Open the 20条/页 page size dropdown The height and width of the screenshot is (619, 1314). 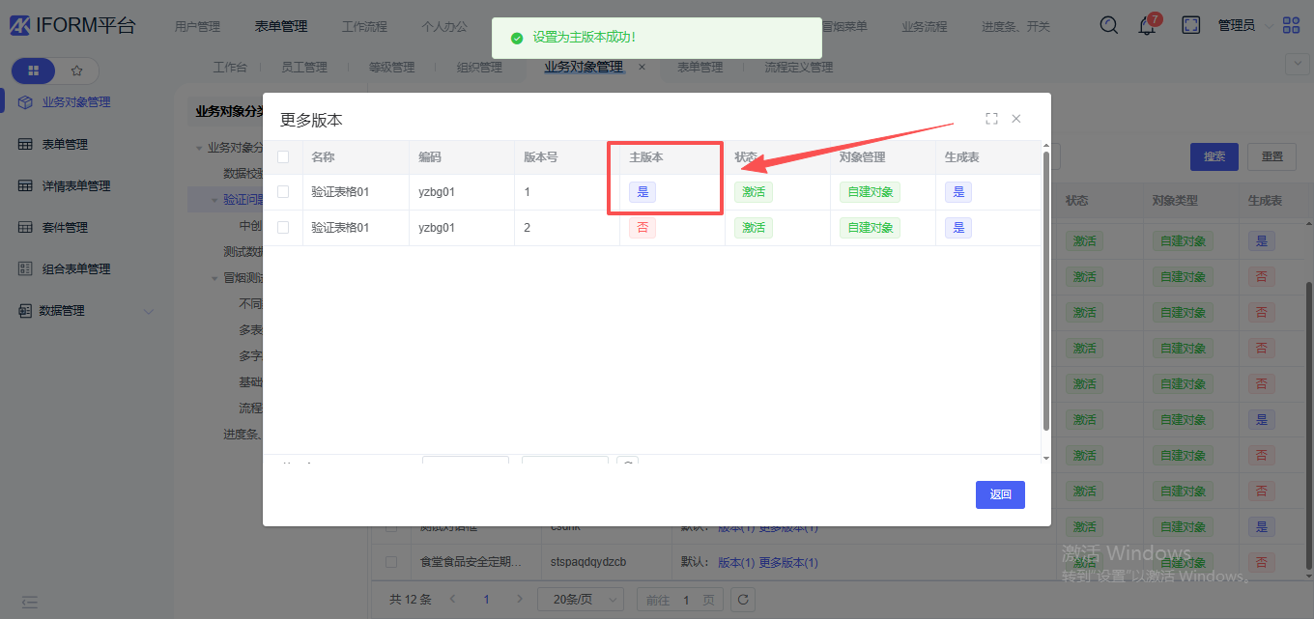point(580,600)
